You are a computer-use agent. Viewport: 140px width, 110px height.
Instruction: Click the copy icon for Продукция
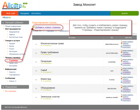(x=122, y=63)
